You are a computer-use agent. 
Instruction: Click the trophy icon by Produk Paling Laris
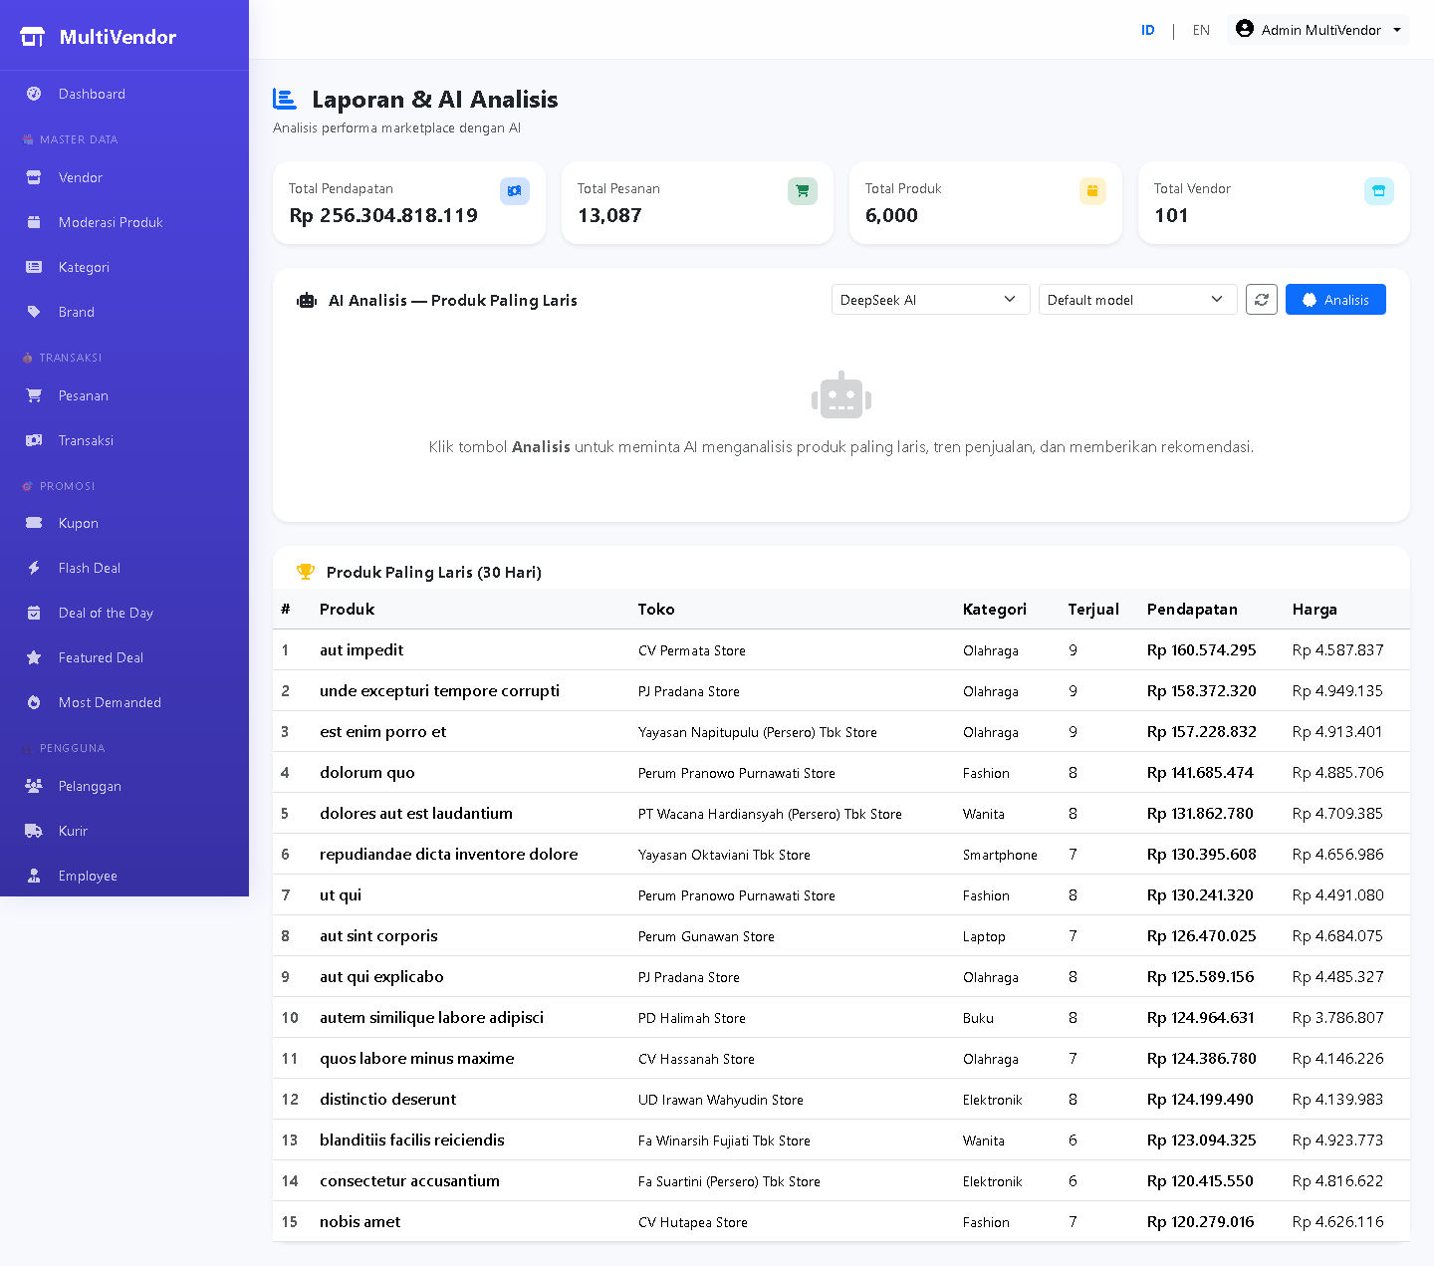coord(306,572)
